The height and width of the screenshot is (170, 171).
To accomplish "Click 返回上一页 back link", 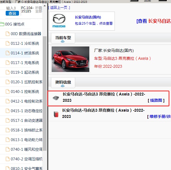I will pos(59,8).
